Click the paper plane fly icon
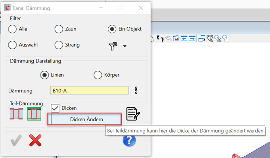The height and width of the screenshot is (158, 270). pyautogui.click(x=168, y=38)
